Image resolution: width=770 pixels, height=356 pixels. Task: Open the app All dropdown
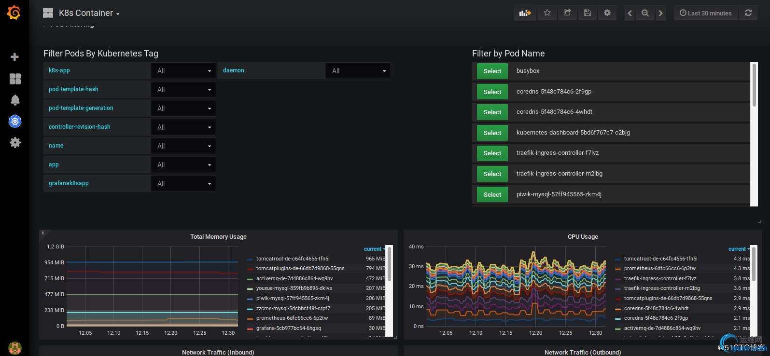point(183,164)
